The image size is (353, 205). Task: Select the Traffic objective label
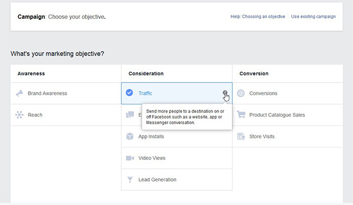pyautogui.click(x=145, y=93)
